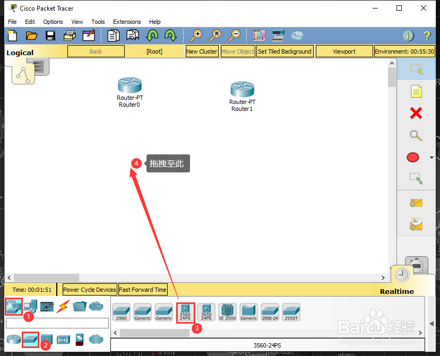This screenshot has width=440, height=356.
Task: Open the shape tool dropdown arrow
Action: pos(432,158)
